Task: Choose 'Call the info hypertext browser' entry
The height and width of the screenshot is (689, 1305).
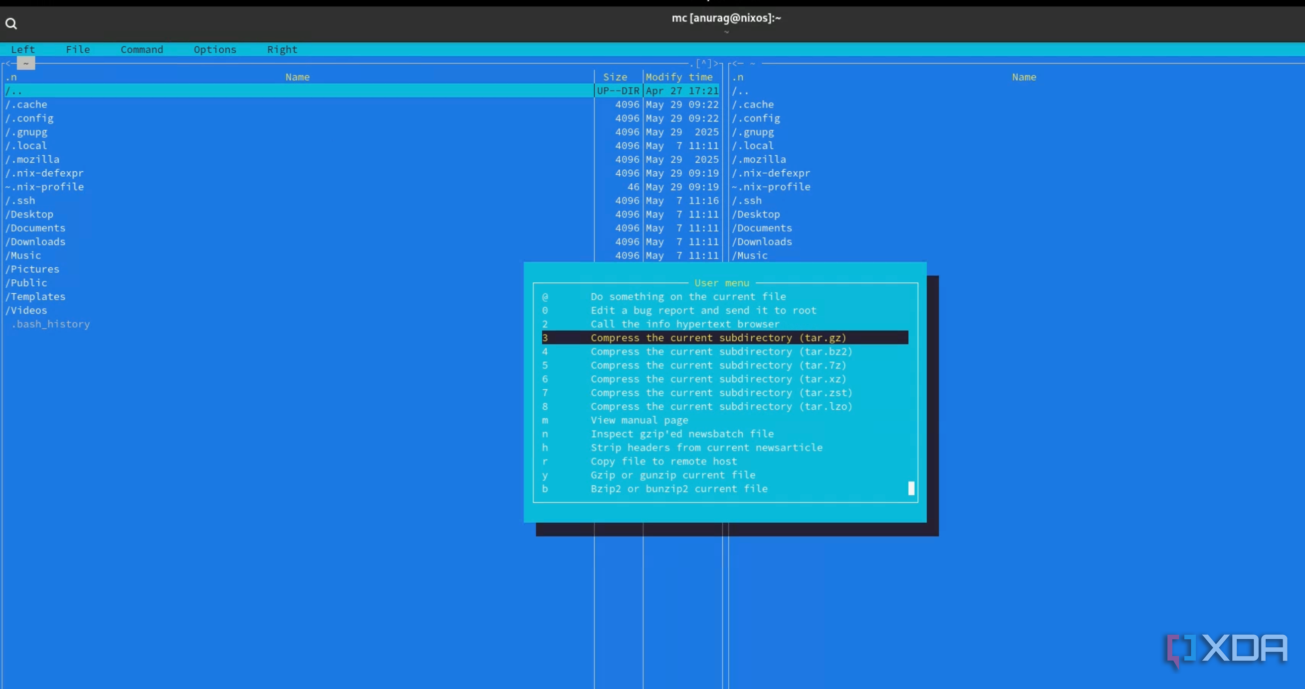Action: (x=725, y=324)
